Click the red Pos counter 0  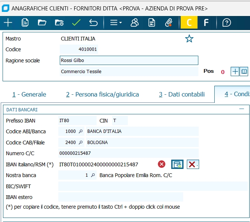coord(223,72)
